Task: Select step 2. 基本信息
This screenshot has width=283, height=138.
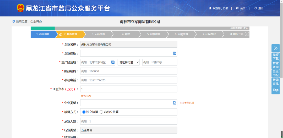Action: coord(70,34)
